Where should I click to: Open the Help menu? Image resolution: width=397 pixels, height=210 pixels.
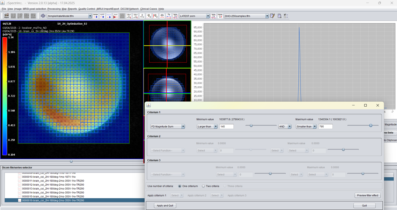(161, 9)
